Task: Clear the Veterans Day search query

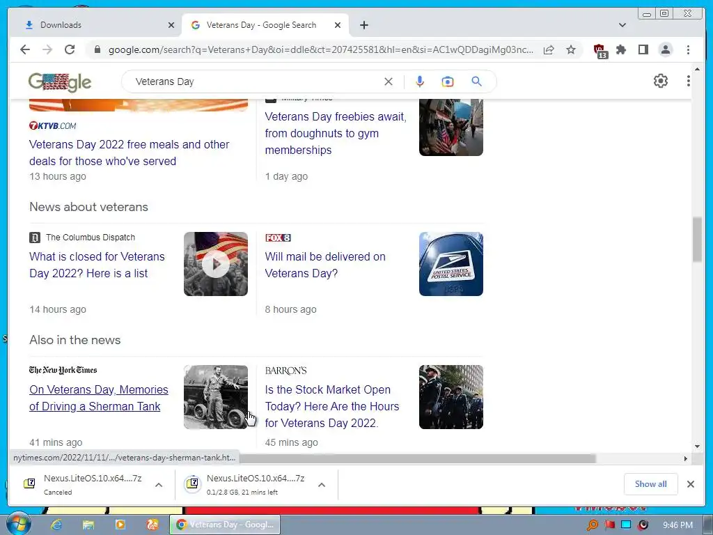Action: tap(389, 82)
